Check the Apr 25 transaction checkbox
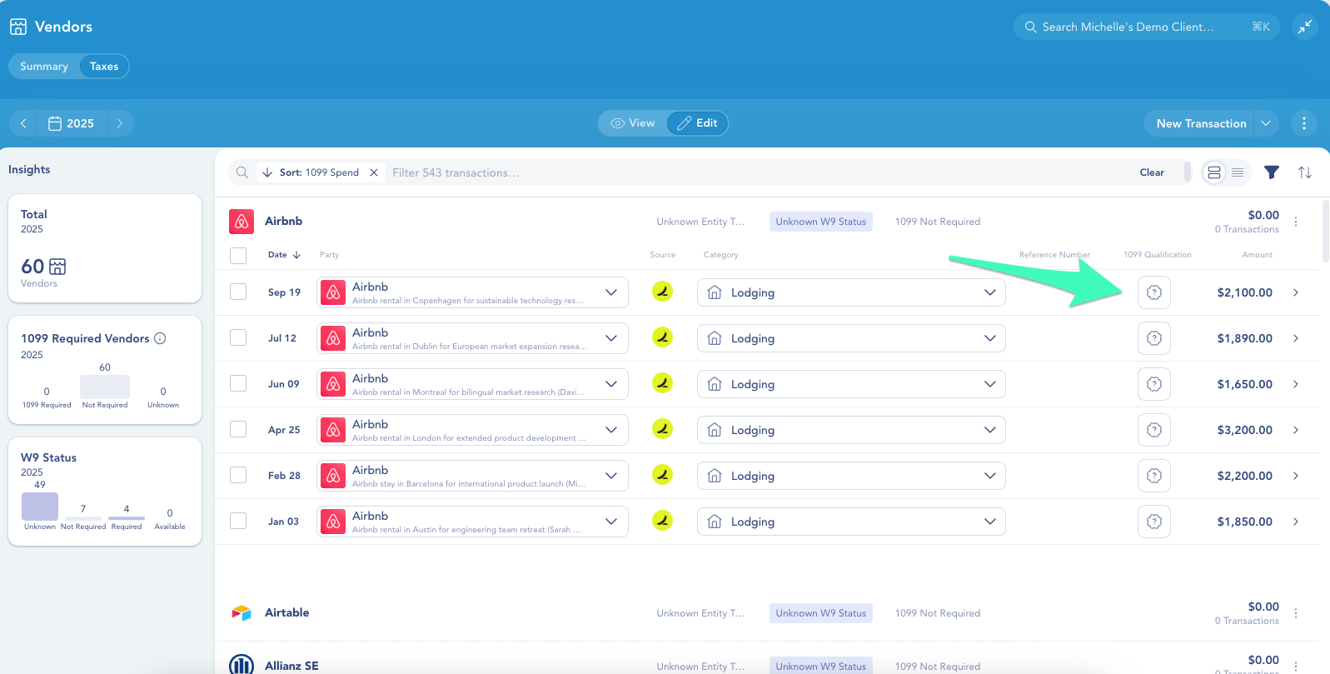 pos(238,429)
